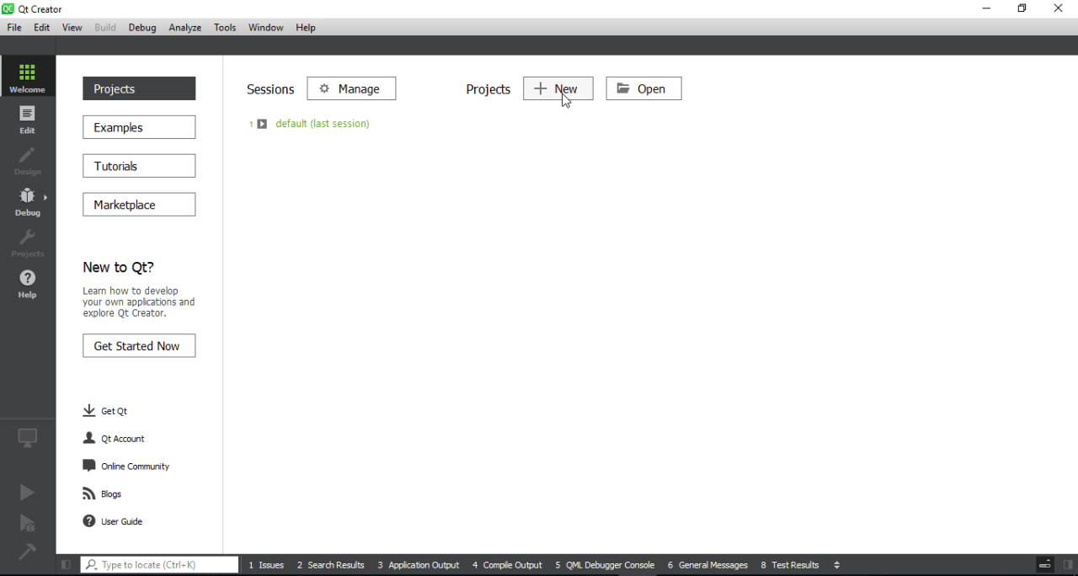Click the Type to locate field
This screenshot has width=1078, height=576.
pyautogui.click(x=159, y=564)
